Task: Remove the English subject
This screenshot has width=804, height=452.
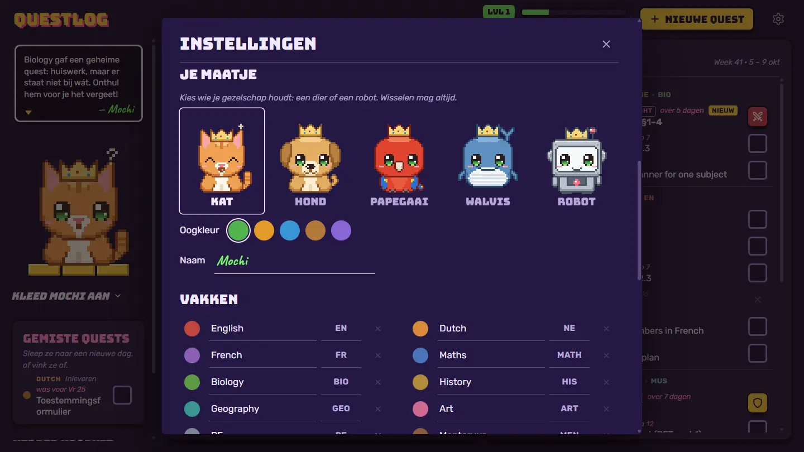Action: (378, 329)
